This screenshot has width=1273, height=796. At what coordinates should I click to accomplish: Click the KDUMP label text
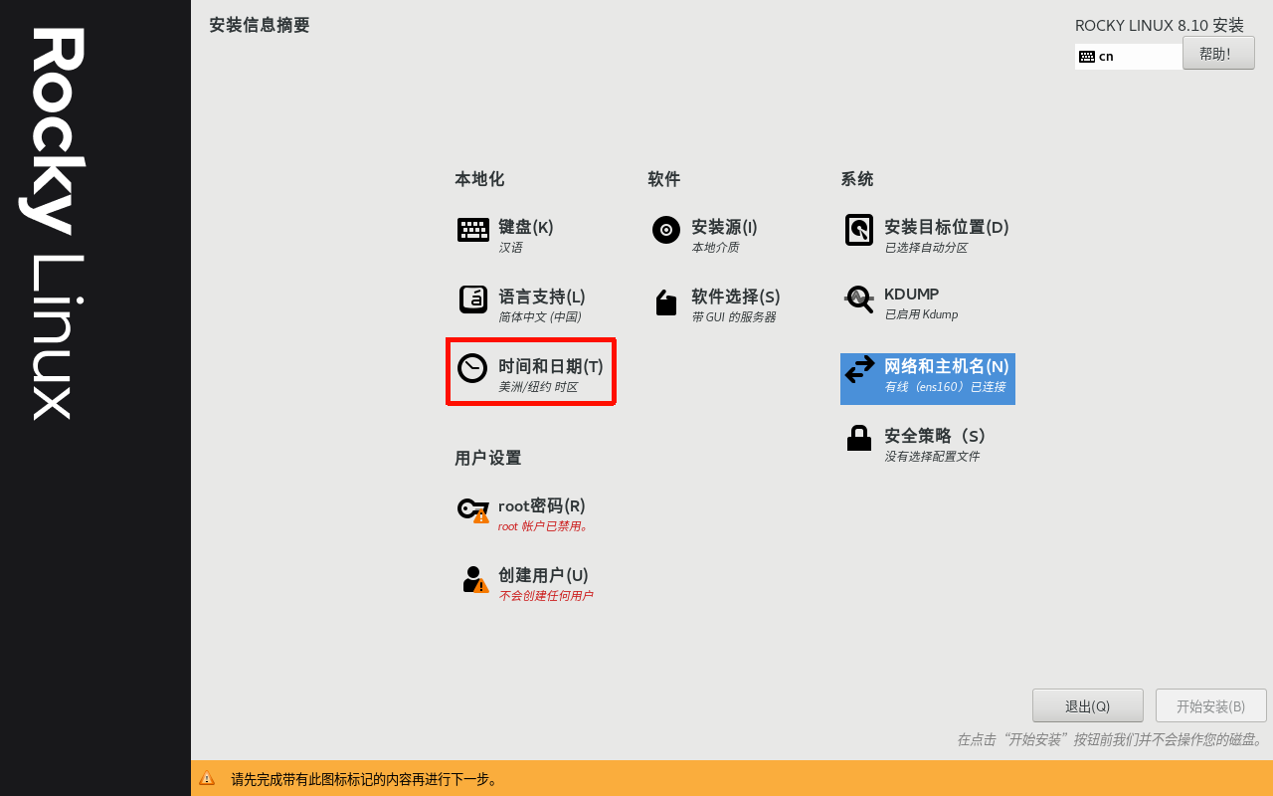click(x=912, y=295)
